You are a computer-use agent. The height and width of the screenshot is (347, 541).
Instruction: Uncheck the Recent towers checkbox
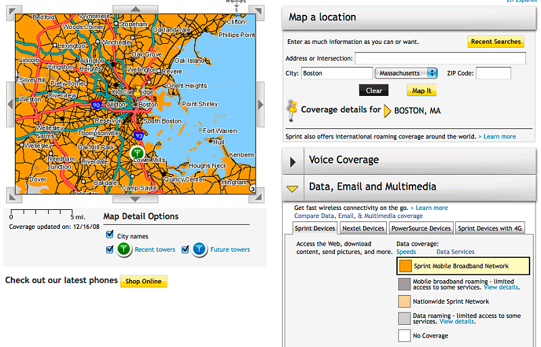(x=110, y=249)
